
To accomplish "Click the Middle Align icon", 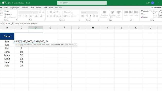I will [x=51, y=12].
